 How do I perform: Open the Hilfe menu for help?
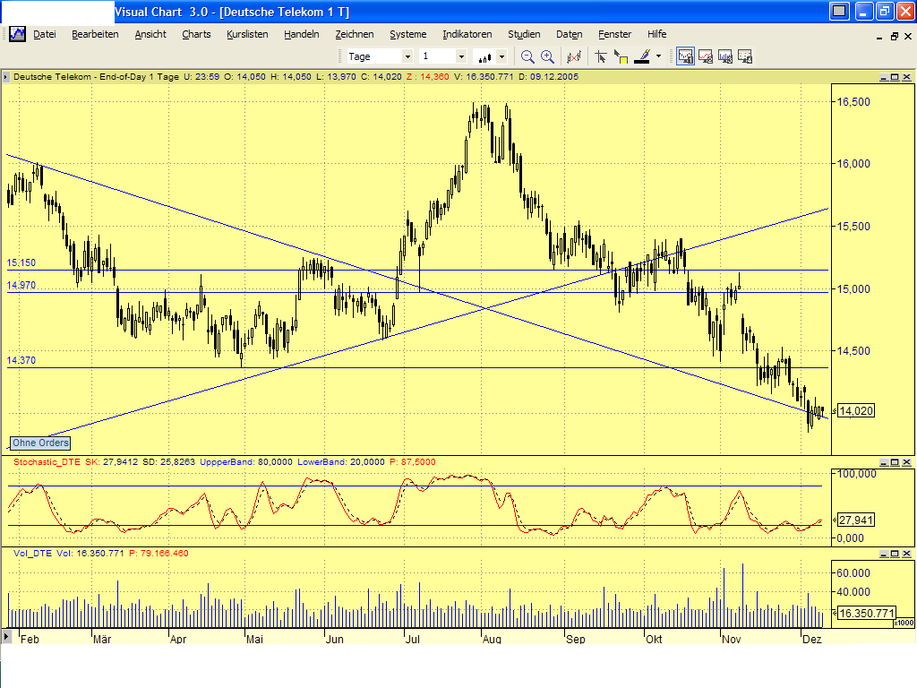[656, 34]
